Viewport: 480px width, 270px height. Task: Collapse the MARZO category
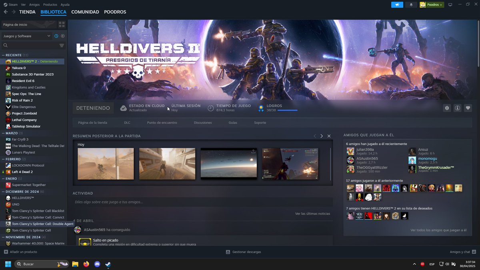(x=3, y=133)
